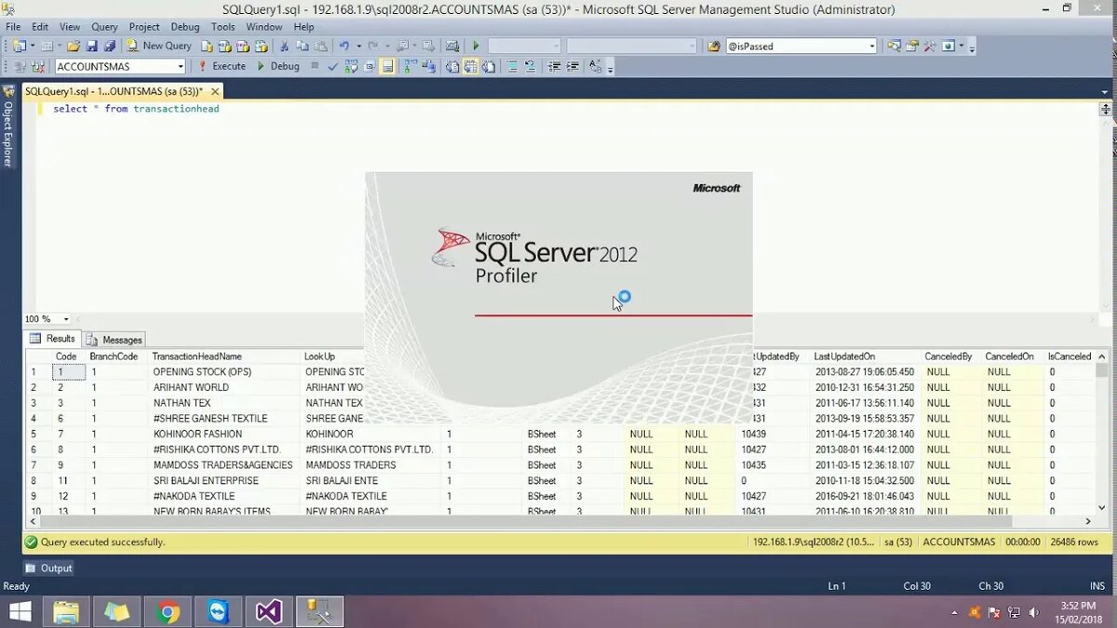Click the Find in Files icon beside @isPassed
The width and height of the screenshot is (1117, 628).
click(713, 46)
